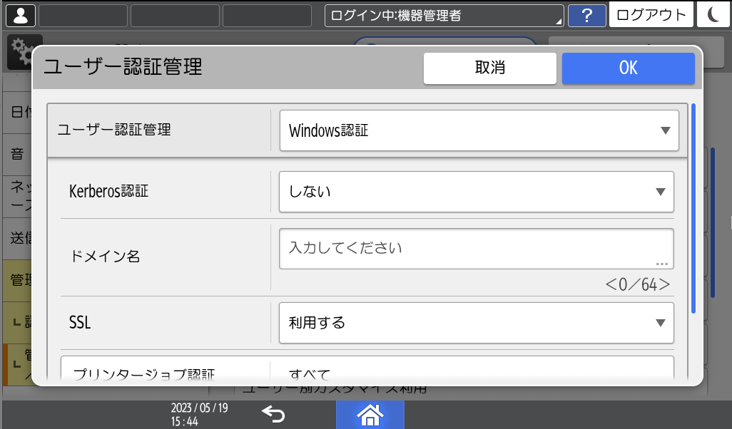Viewport: 732px width, 429px height.
Task: Open the プリンタージョブ認証 dropdown showing すべて
Action: (x=475, y=372)
